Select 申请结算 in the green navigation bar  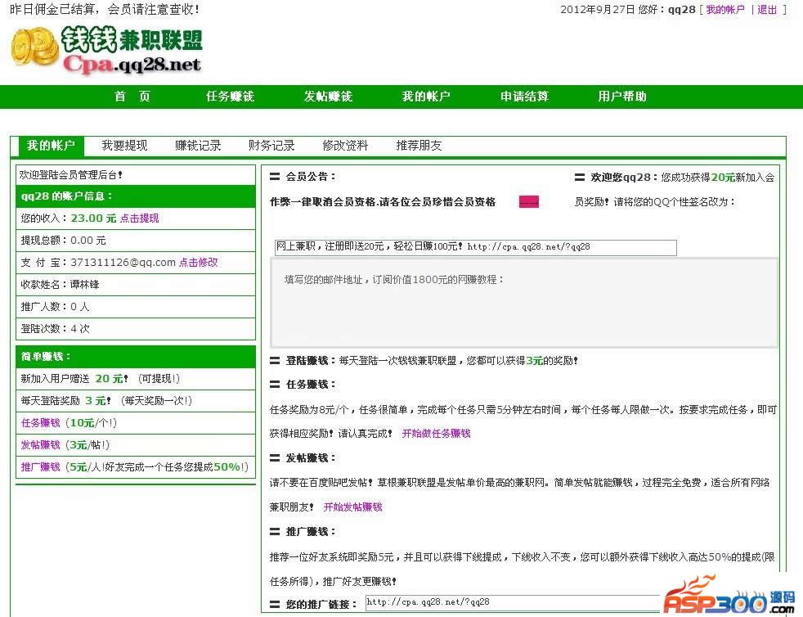[x=524, y=97]
